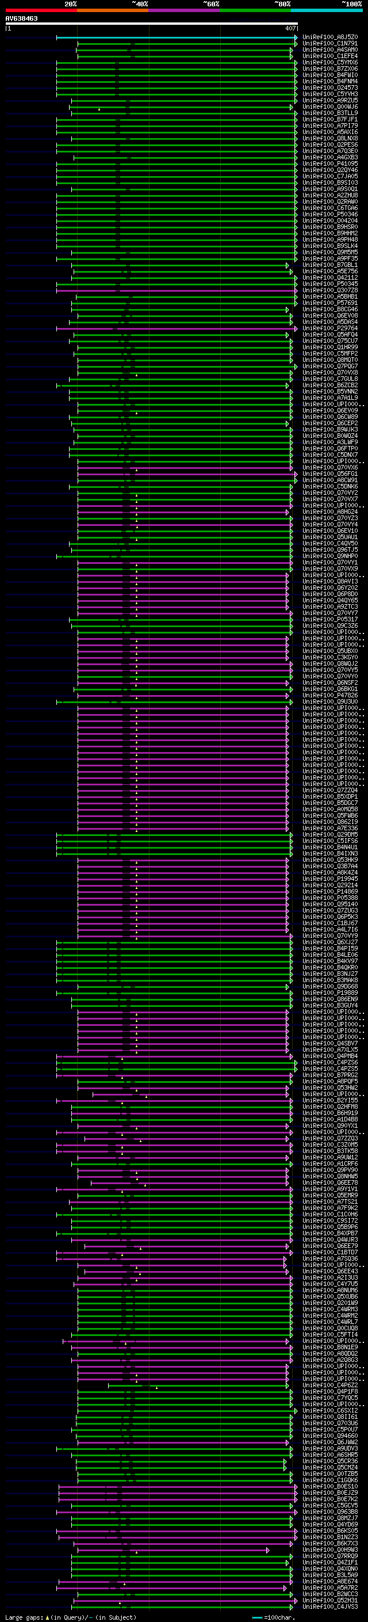
Task: Select hit UniRef100_A9UDV3
Action: pos(330,1448)
